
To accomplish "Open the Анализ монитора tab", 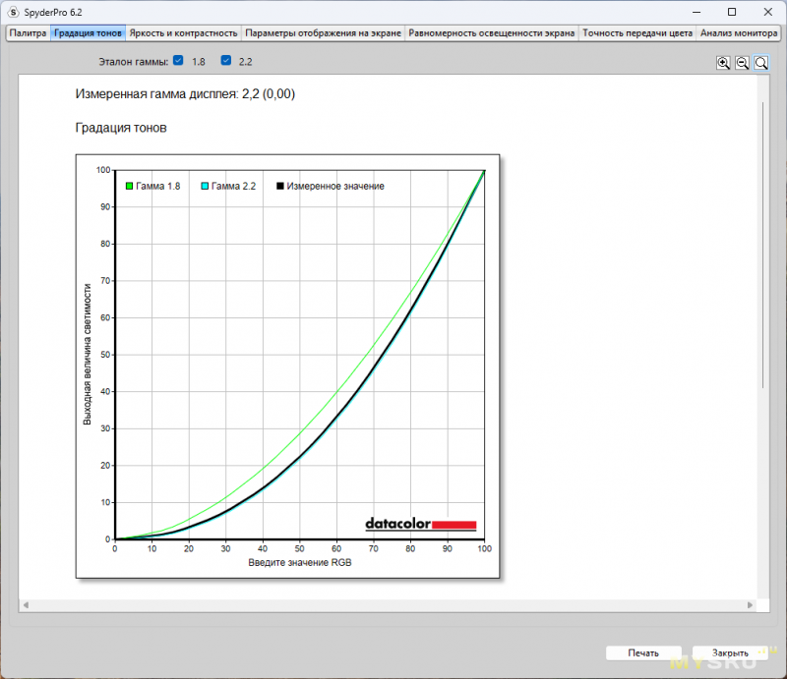I will tap(739, 32).
